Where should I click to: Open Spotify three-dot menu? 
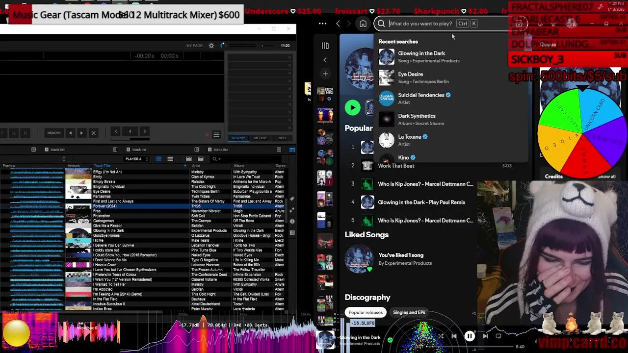click(x=322, y=24)
